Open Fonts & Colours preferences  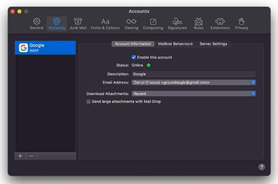point(105,24)
